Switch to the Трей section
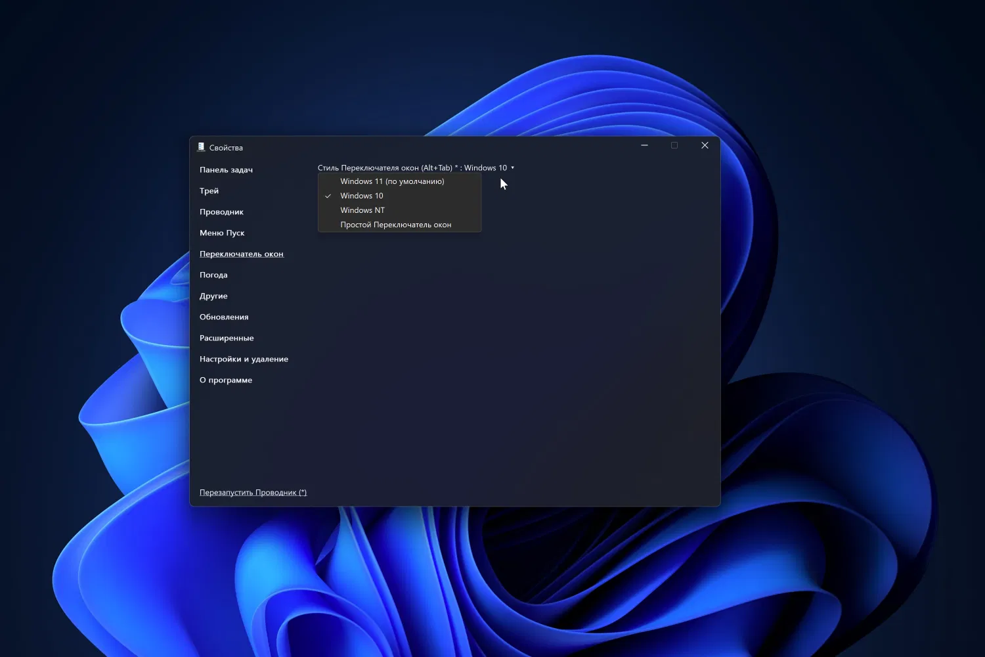 (209, 191)
